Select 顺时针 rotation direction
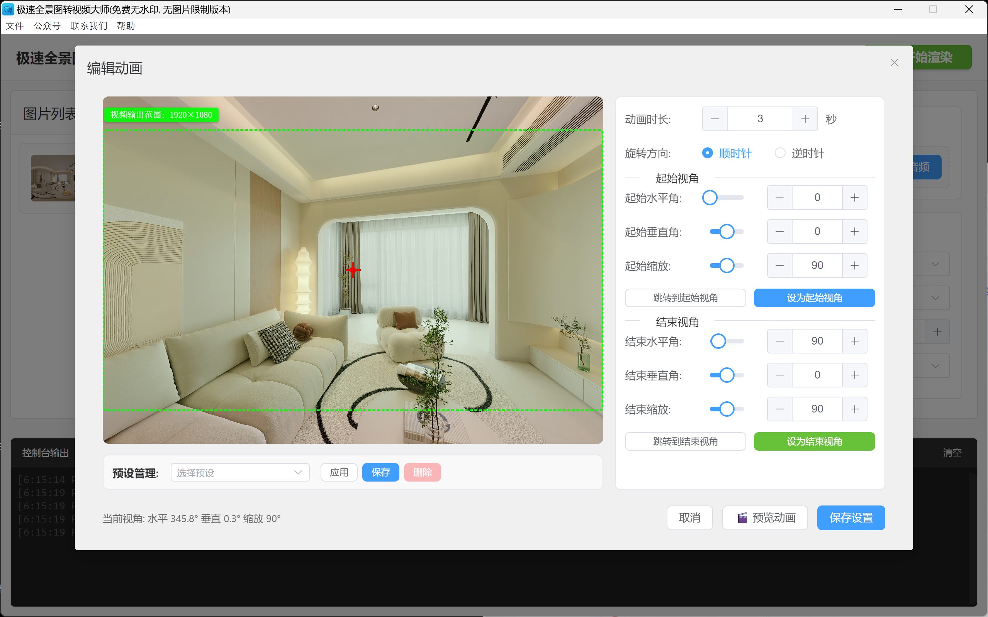Screen dimensions: 988x617 tap(708, 153)
